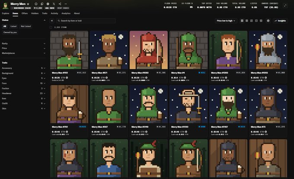Viewport: 294px width, 179px height.
Task: Toggle the Owned by you filter
Action: (10, 32)
